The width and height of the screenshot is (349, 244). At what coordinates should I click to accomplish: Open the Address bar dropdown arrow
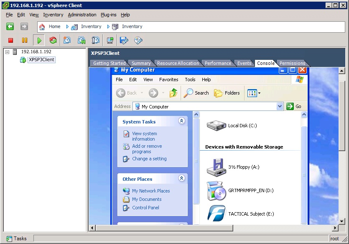click(x=280, y=106)
